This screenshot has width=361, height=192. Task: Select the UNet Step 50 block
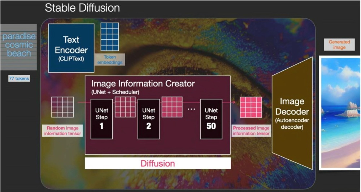point(211,119)
